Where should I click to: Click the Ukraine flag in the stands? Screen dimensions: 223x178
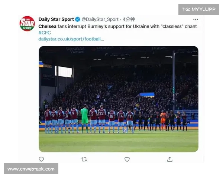146,94
